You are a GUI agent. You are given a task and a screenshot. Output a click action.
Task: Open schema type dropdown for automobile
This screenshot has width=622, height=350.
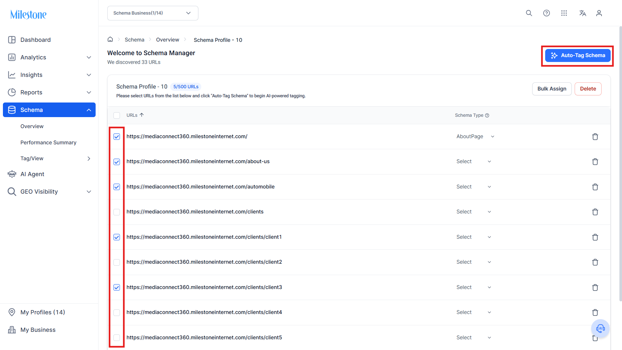coord(474,187)
